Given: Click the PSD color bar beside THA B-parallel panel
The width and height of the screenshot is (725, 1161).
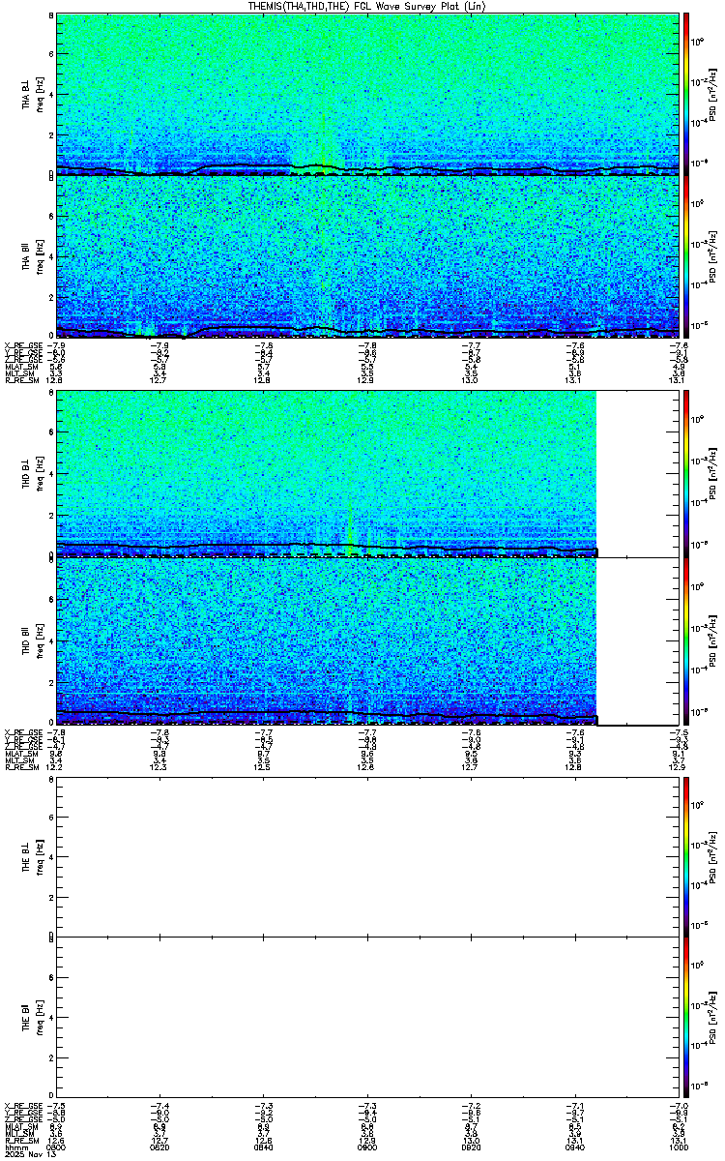Looking at the screenshot, I should click(x=687, y=256).
